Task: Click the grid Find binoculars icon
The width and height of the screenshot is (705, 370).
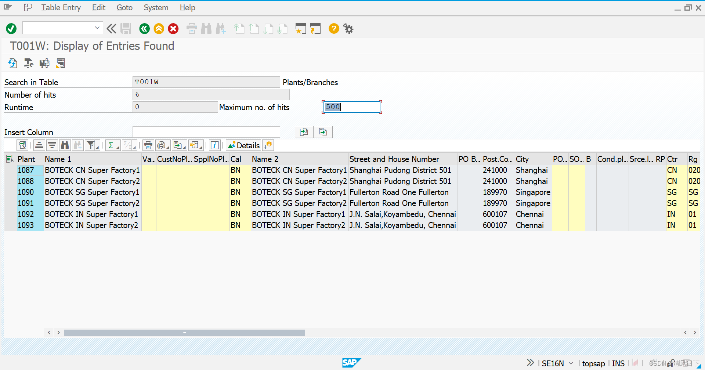Action: [65, 145]
